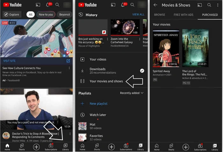223x152 pixels.
Task: Open Lord of the Rings poster
Action: pos(195,48)
